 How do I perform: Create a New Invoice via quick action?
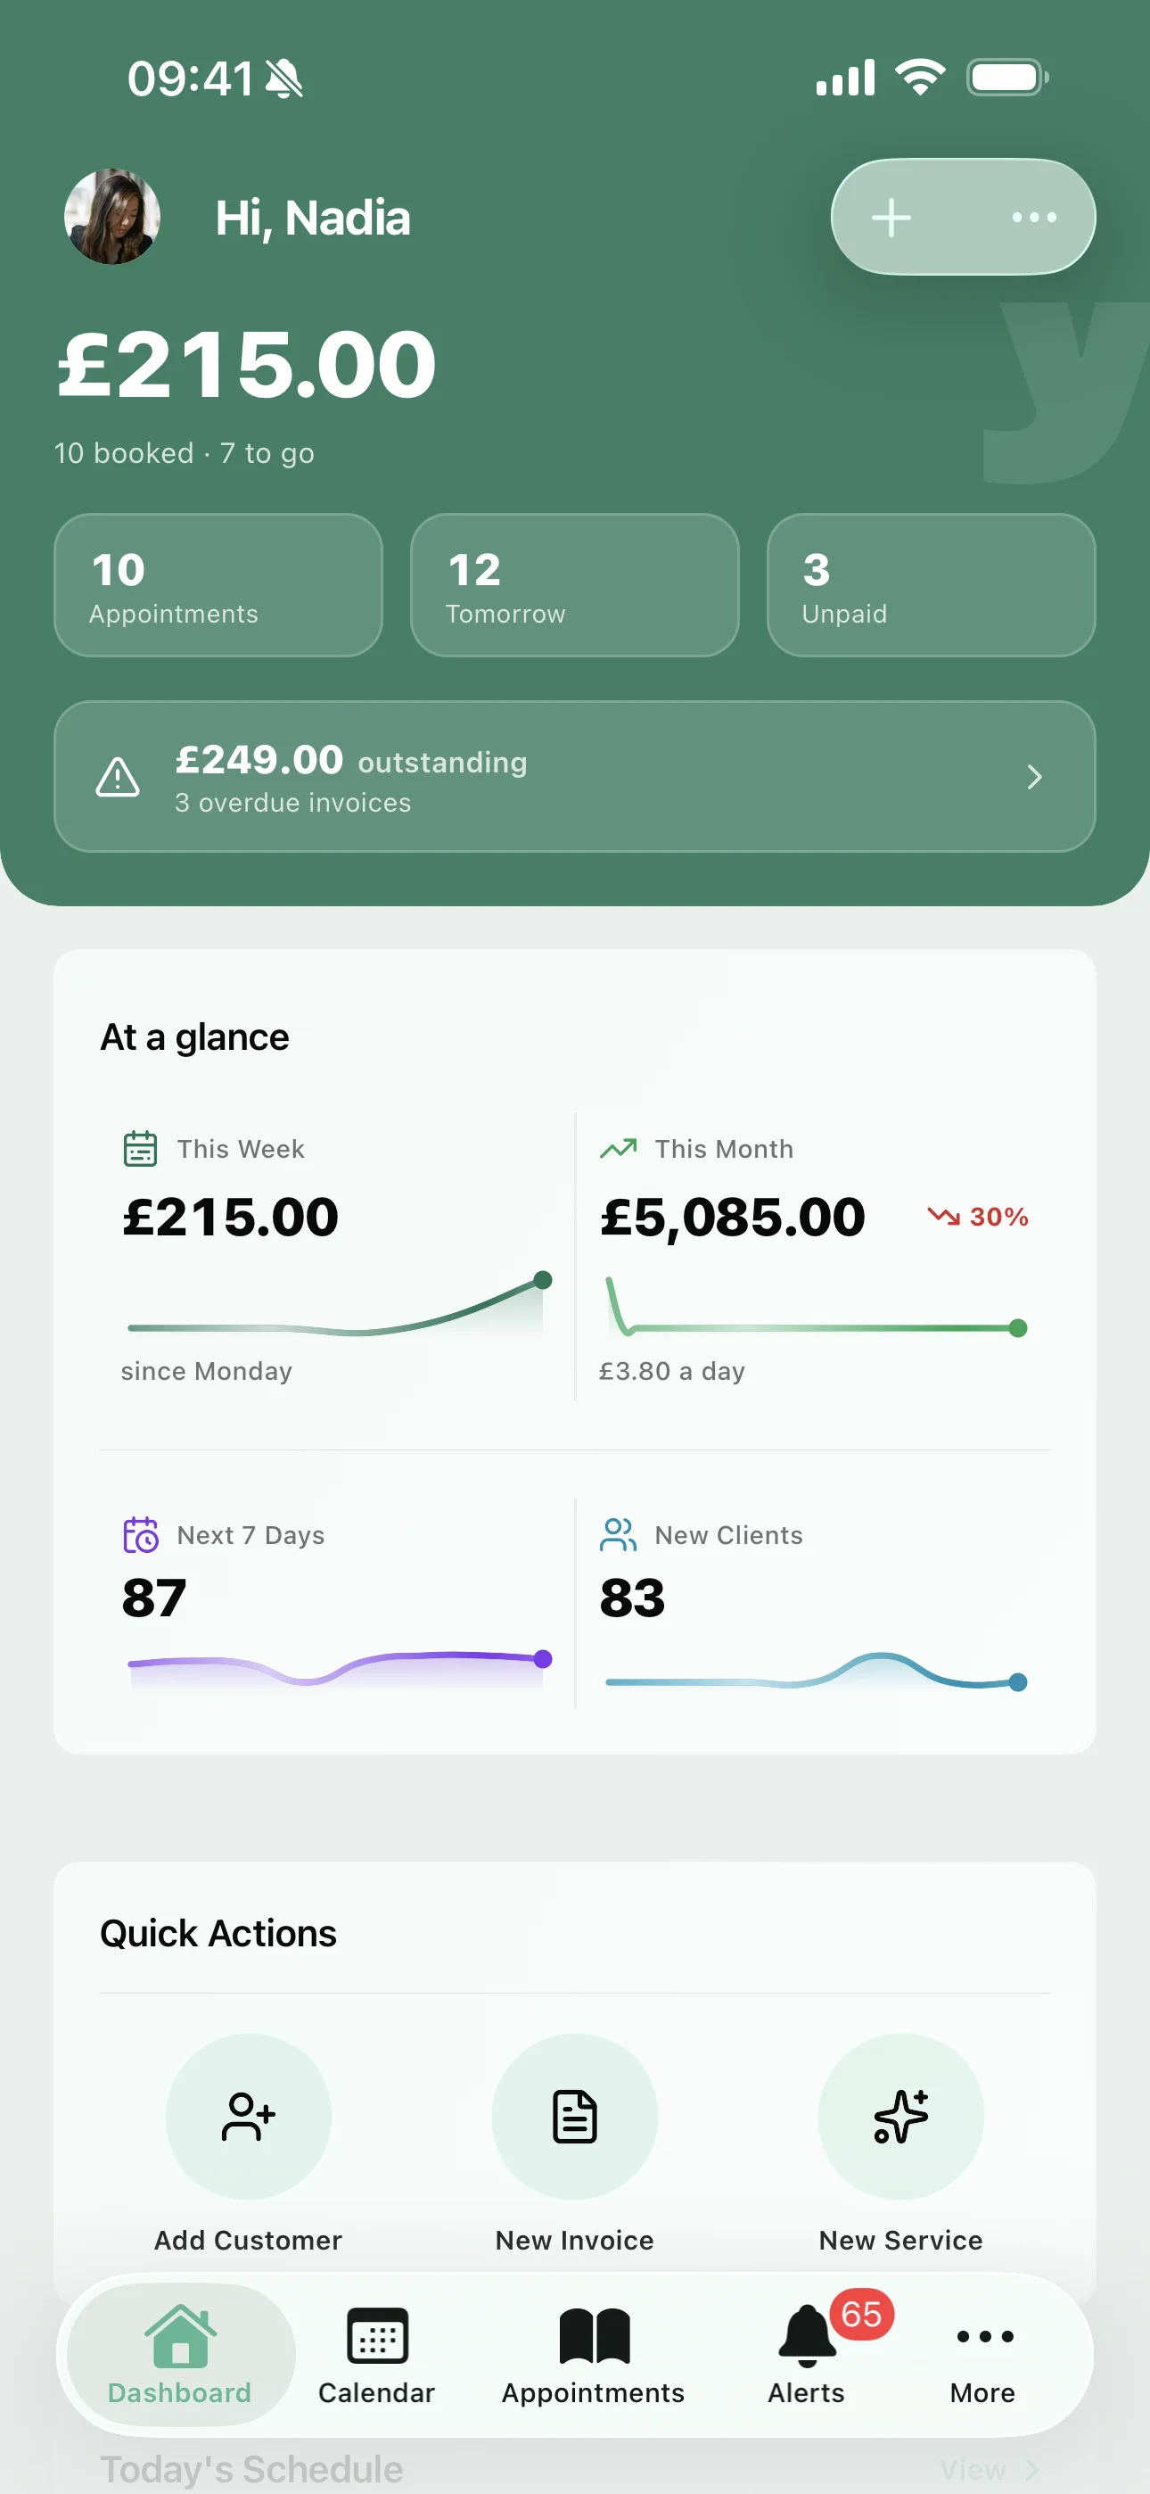(574, 2117)
